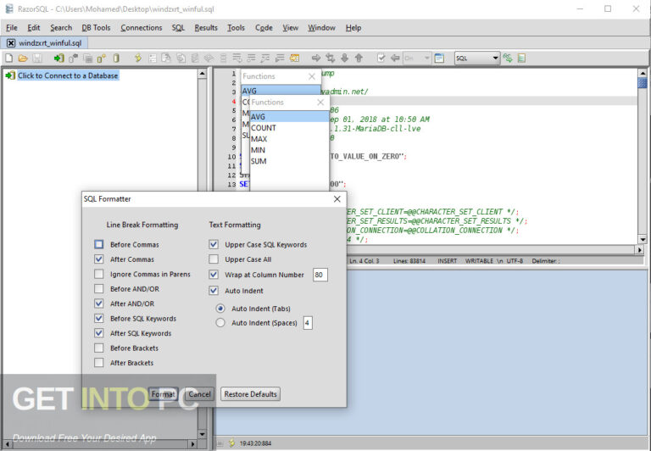
Task: Click the green arrow Connect icon in toolbar
Action: click(58, 58)
